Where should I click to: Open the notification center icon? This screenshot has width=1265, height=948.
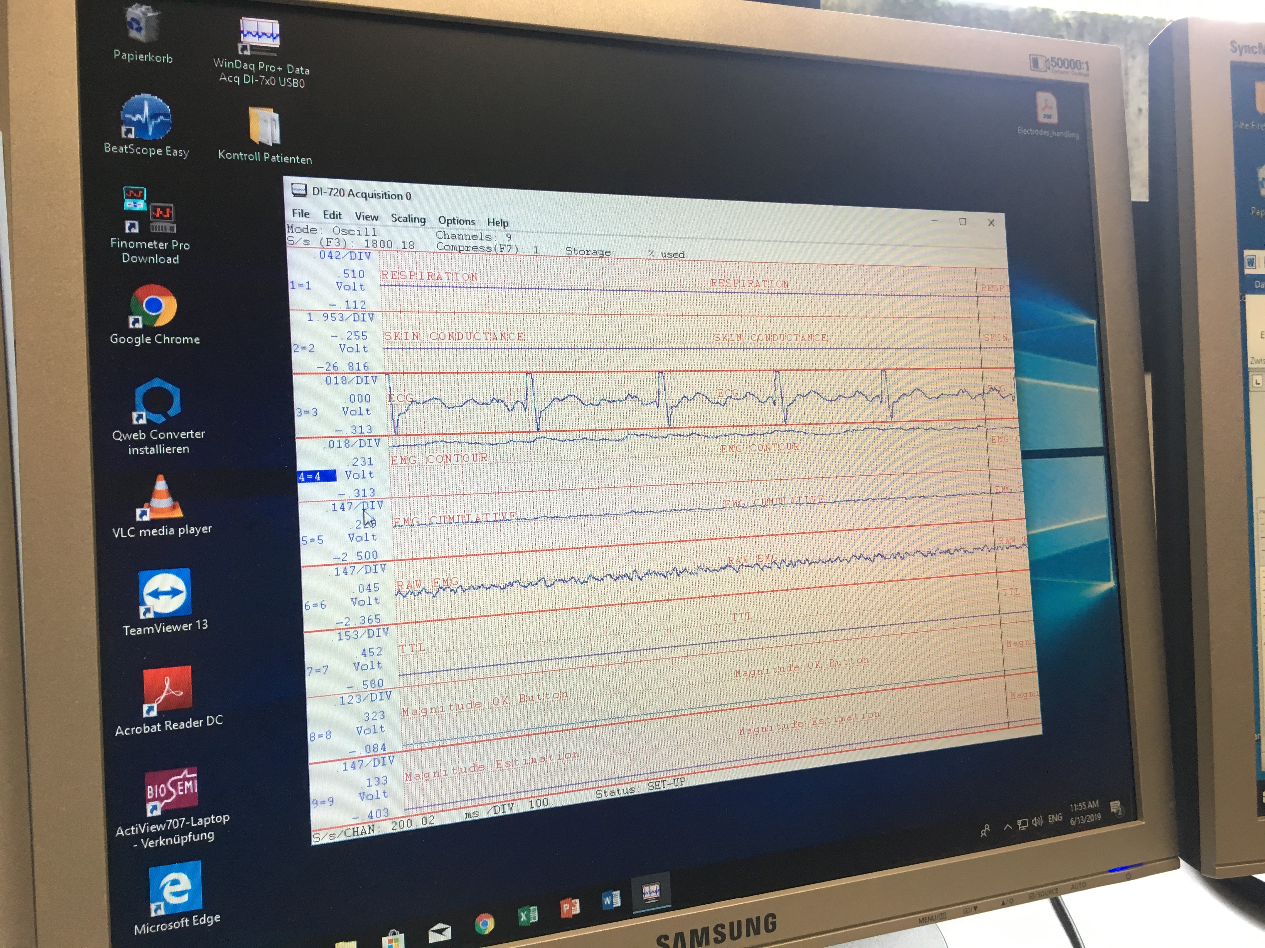1115,808
